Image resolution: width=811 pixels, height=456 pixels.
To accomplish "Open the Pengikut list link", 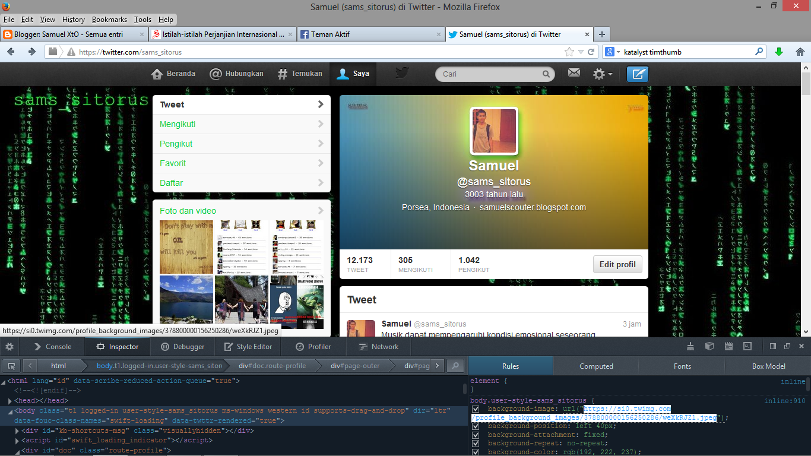I will click(x=241, y=144).
